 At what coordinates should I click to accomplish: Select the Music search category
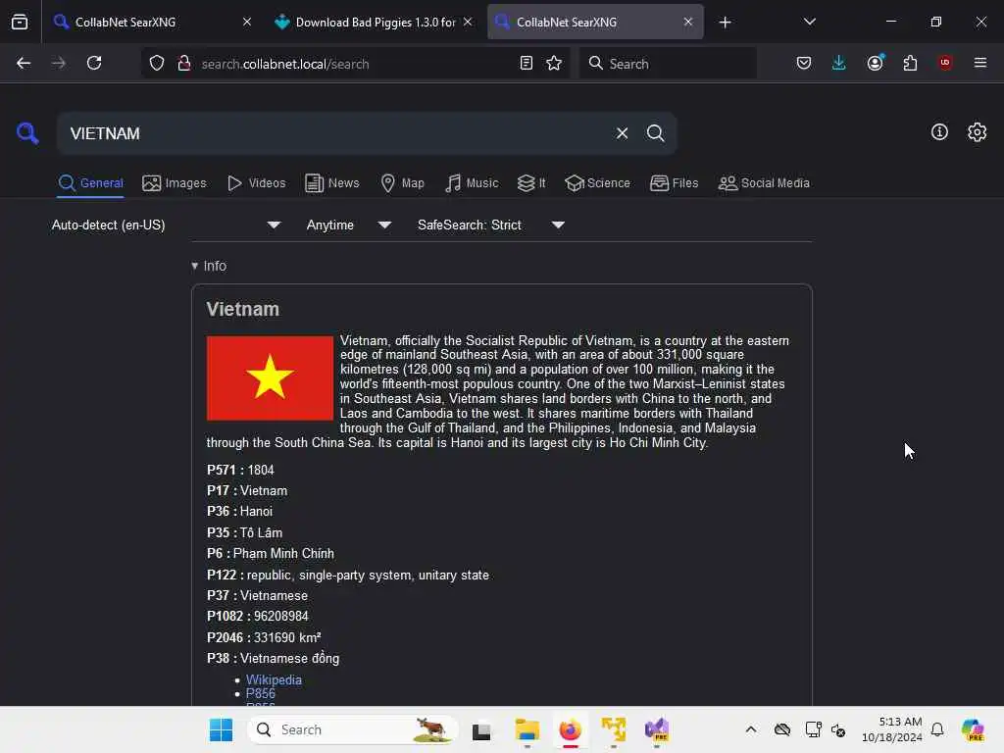[x=472, y=183]
